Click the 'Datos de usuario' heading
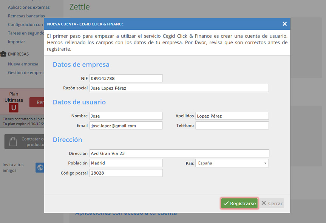 click(79, 102)
